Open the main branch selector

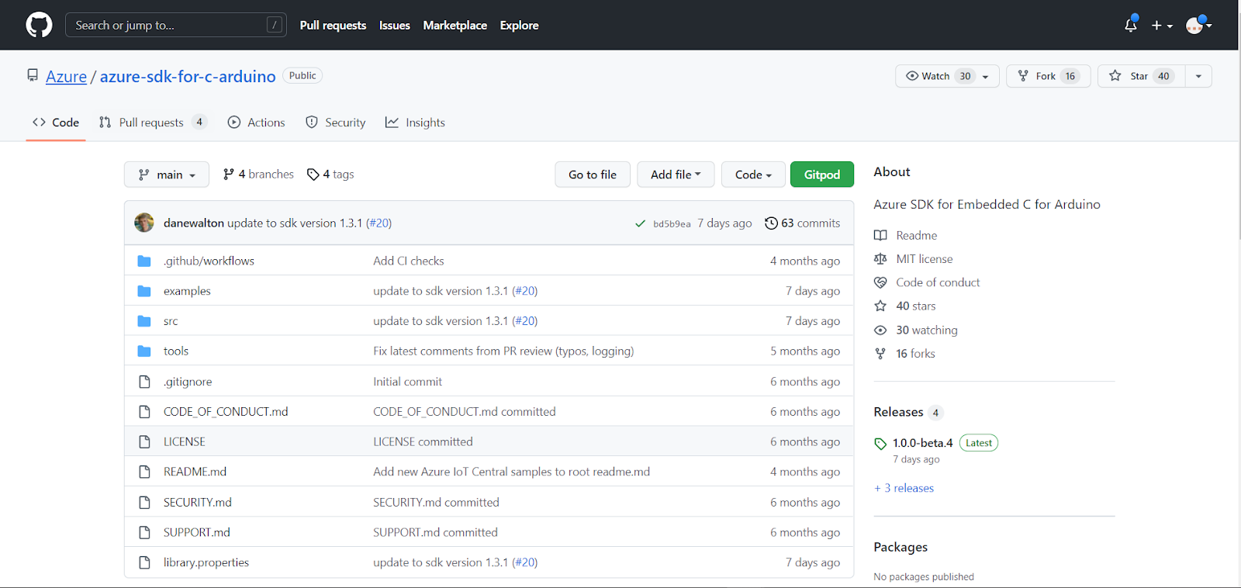tap(167, 175)
